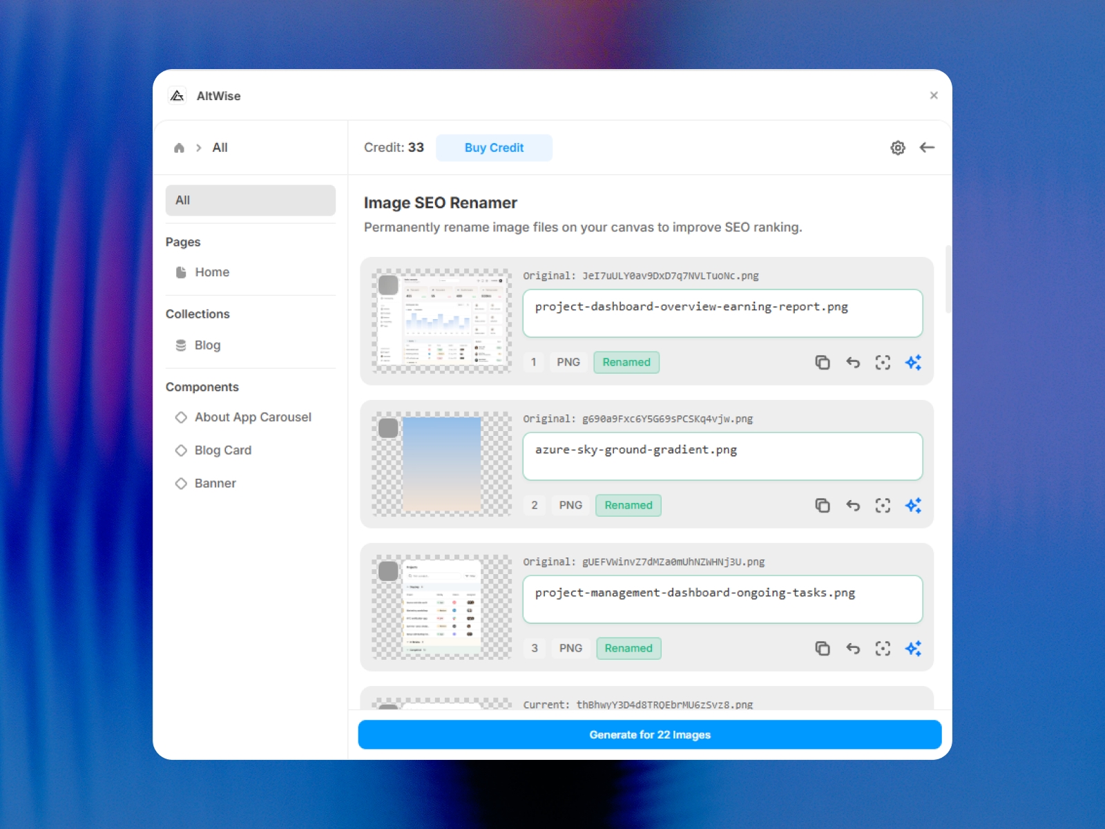
Task: Click the Buy Credit button
Action: click(x=494, y=147)
